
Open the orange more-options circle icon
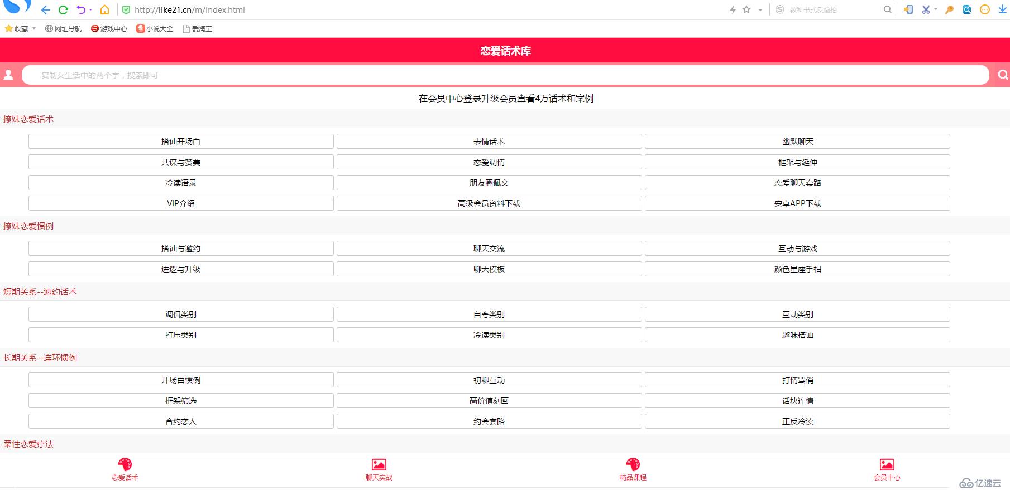[985, 9]
